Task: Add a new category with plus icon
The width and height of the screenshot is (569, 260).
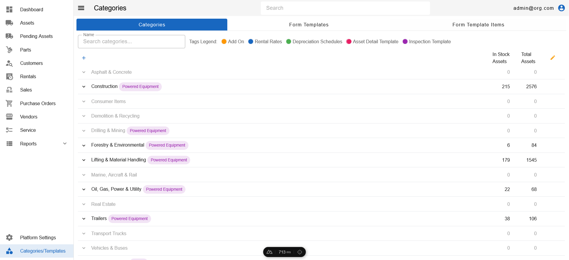Action: (84, 58)
